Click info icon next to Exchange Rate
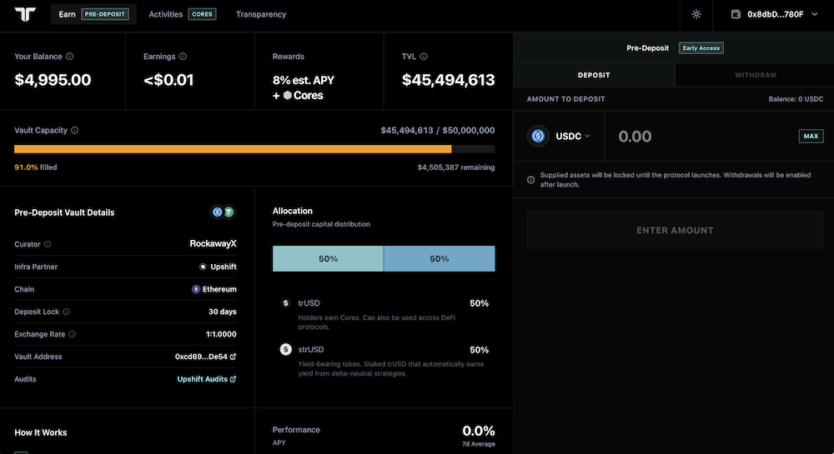Viewport: 834px width, 454px height. point(73,334)
